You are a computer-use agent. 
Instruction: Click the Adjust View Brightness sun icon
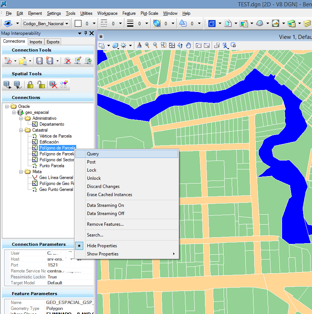[124, 46]
